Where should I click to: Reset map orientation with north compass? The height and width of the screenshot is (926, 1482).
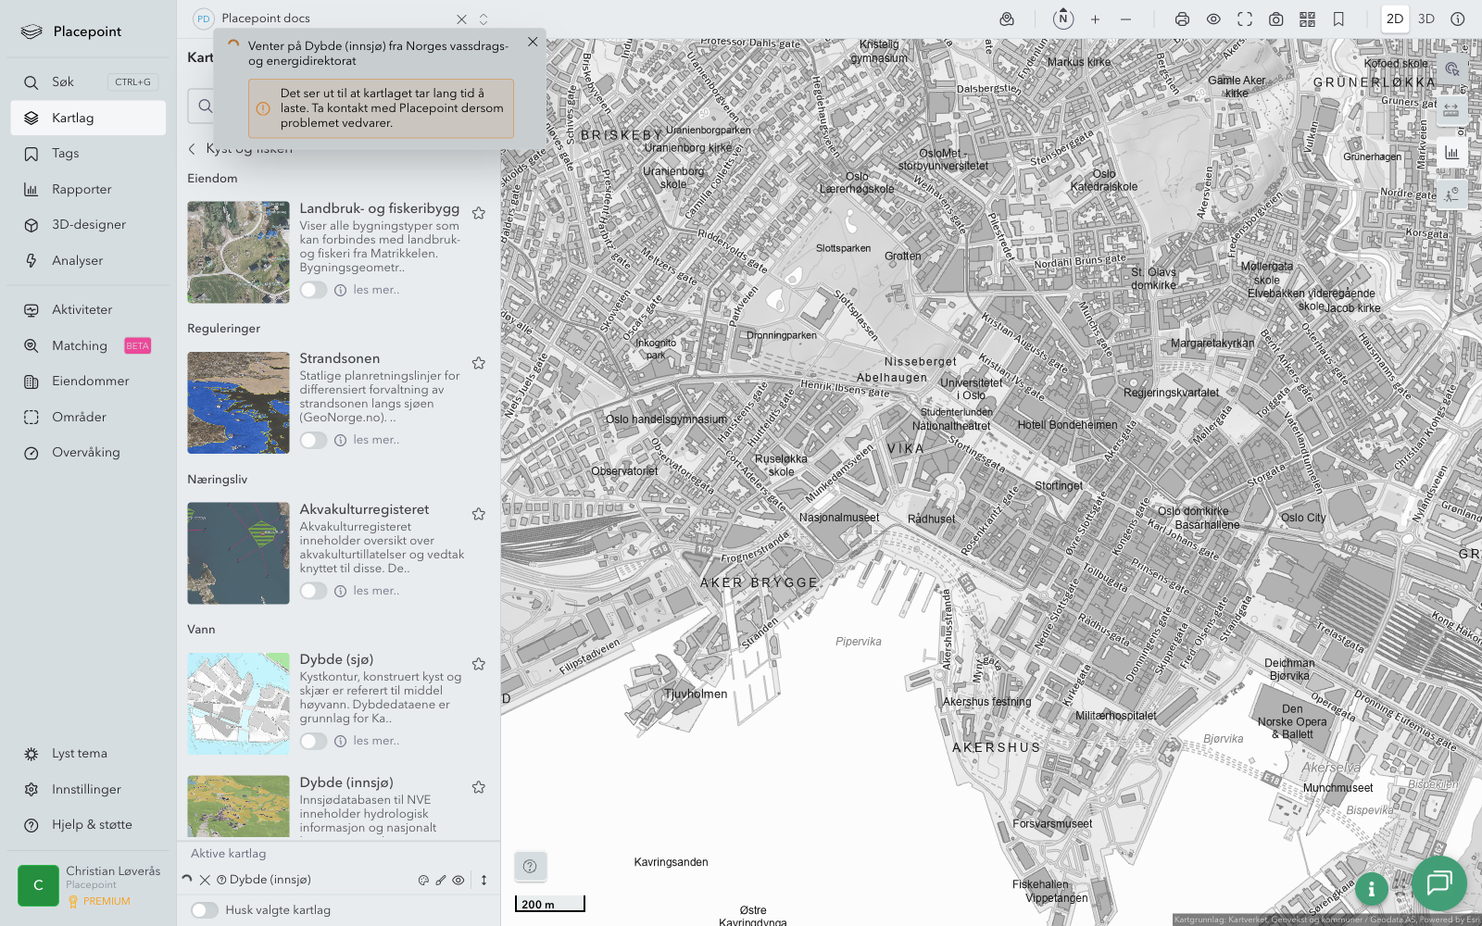pos(1063,19)
